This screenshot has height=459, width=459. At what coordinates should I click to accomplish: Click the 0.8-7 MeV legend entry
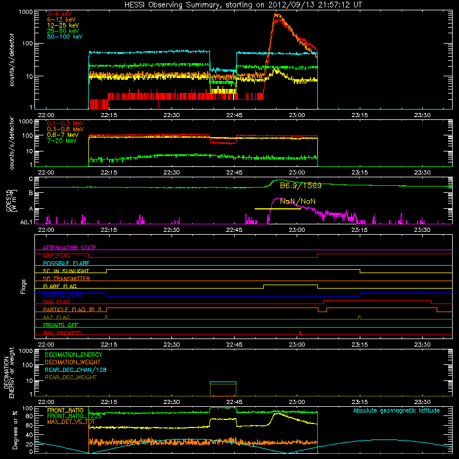[63, 135]
